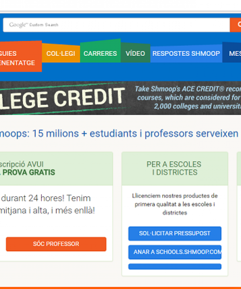Open the RESPOSTES SHMOOP tab
This screenshot has height=289, width=241.
[x=186, y=54]
